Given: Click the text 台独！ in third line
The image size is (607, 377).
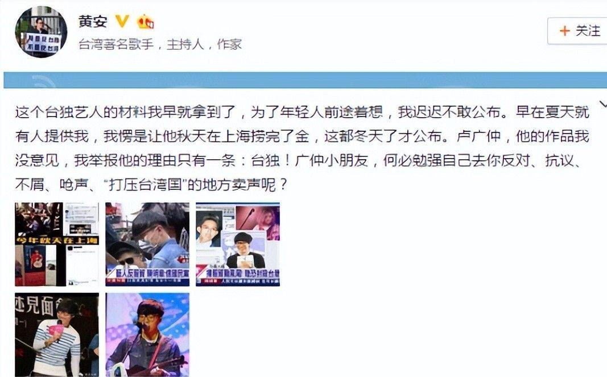Looking at the screenshot, I should [x=271, y=160].
